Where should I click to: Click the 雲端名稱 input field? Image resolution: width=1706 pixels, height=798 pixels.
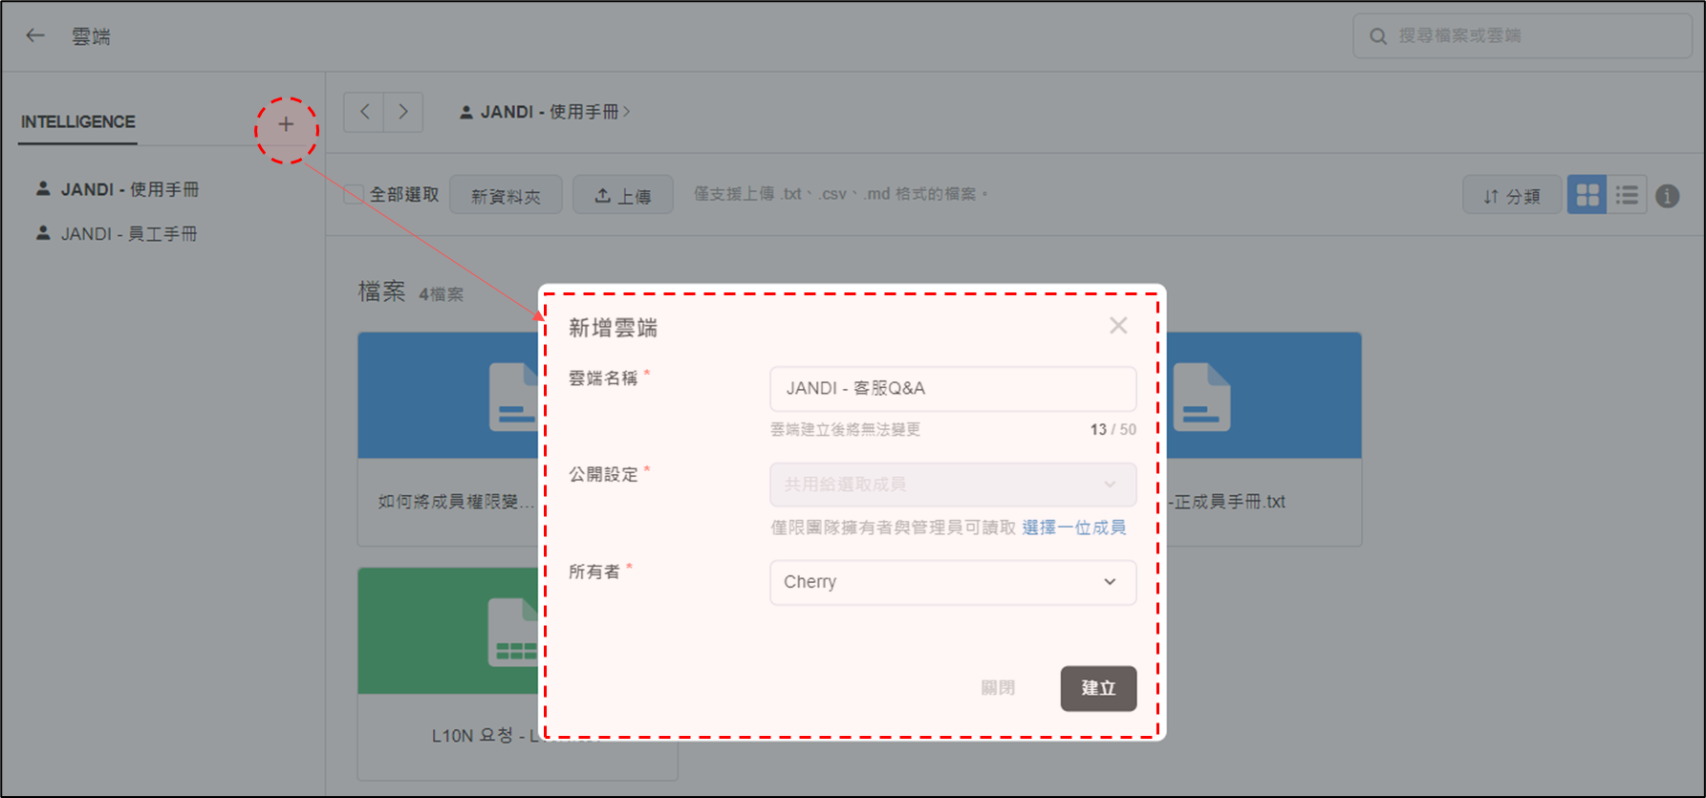pyautogui.click(x=953, y=388)
